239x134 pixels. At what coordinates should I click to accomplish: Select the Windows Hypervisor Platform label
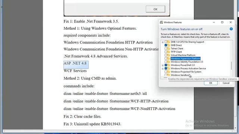pos(186,58)
